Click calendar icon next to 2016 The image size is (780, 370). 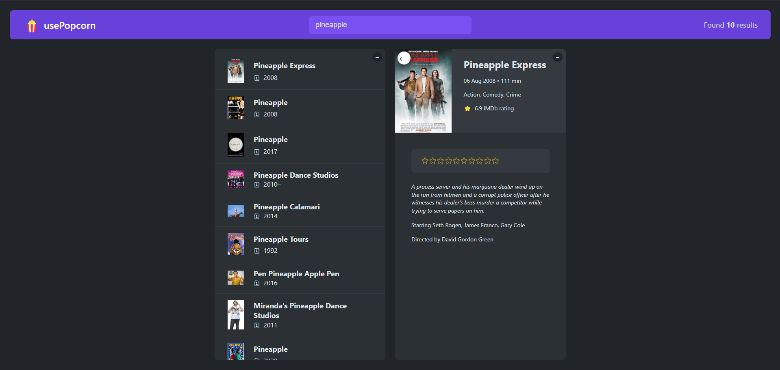pyautogui.click(x=257, y=283)
